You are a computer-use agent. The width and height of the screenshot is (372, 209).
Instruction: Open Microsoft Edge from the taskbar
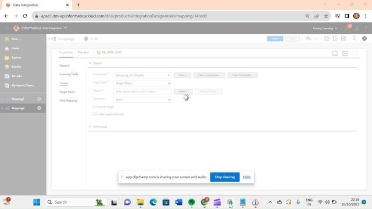point(153,202)
